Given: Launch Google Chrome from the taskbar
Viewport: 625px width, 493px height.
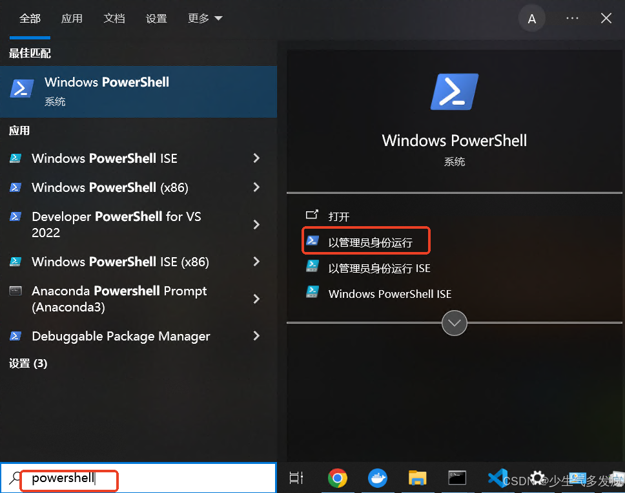Looking at the screenshot, I should 337,478.
